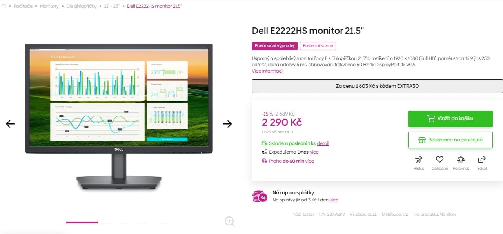Open DELL manufacturer link
503x234 pixels.
[372, 214]
